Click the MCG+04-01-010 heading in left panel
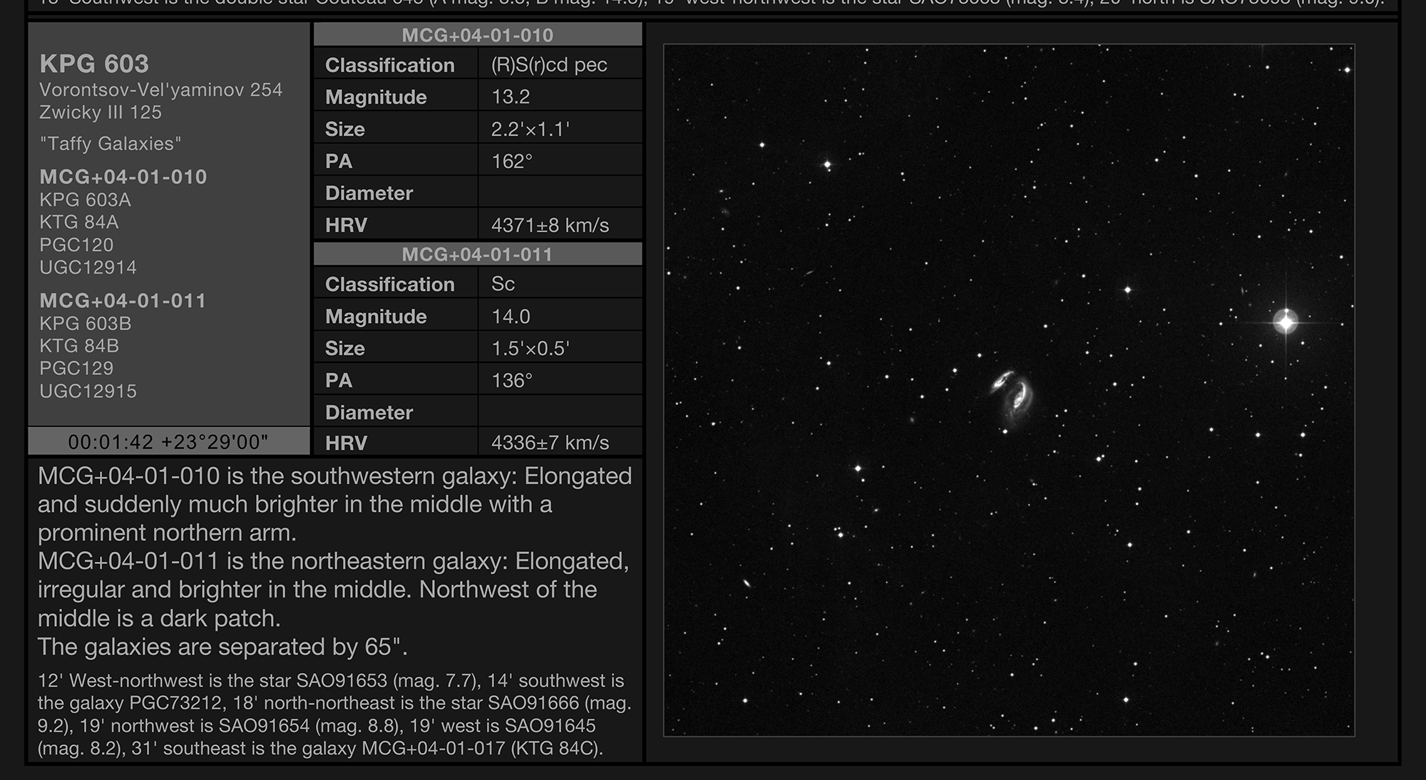The width and height of the screenshot is (1426, 780). [123, 177]
